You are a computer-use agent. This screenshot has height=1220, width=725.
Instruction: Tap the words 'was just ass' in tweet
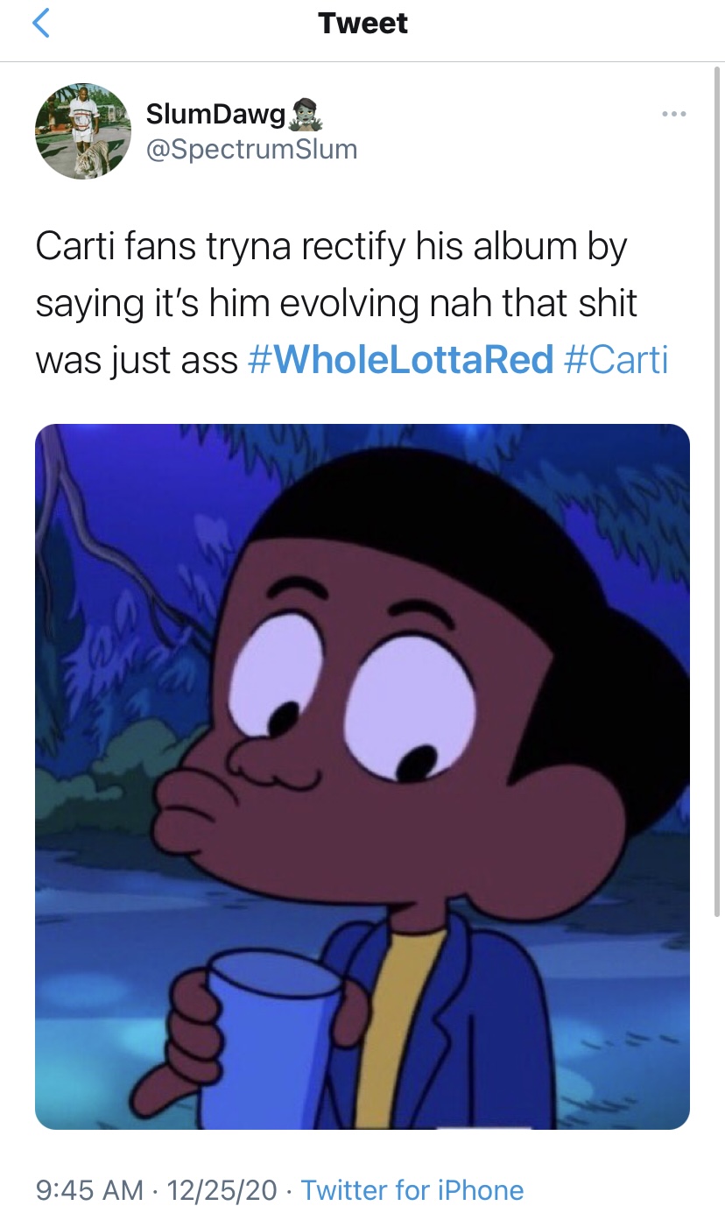click(x=137, y=359)
